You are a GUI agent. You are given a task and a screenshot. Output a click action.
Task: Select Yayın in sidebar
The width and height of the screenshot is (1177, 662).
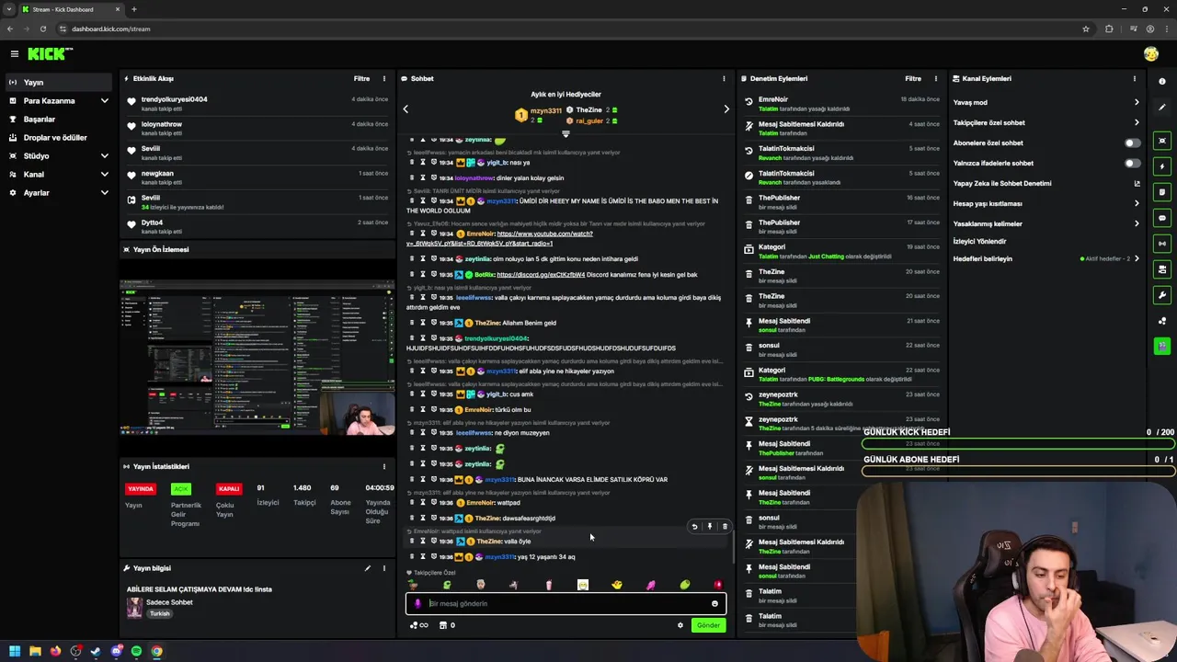click(59, 82)
